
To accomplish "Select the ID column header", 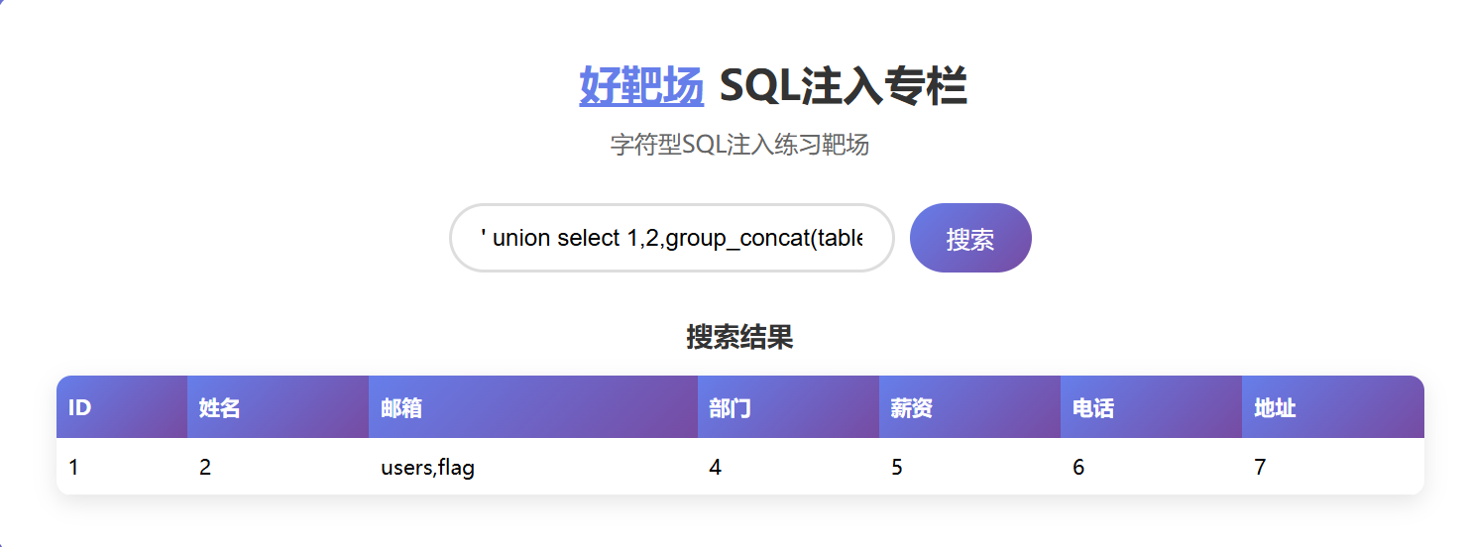I will click(122, 407).
